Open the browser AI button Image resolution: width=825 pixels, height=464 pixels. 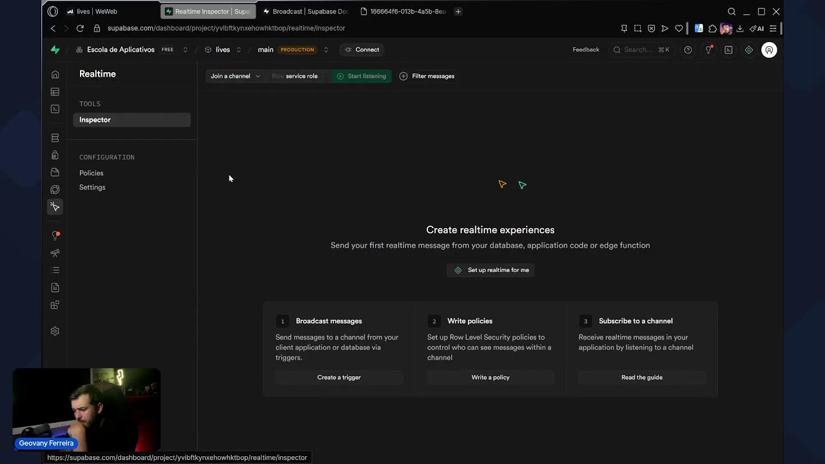pyautogui.click(x=757, y=28)
